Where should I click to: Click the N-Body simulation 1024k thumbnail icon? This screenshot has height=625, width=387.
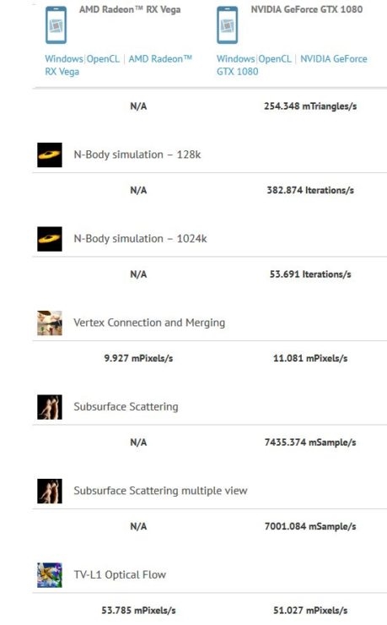tap(50, 239)
